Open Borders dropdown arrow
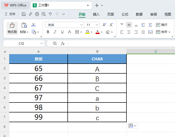Image resolution: width=175 pixels, height=137 pixels. pyautogui.click(x=81, y=32)
